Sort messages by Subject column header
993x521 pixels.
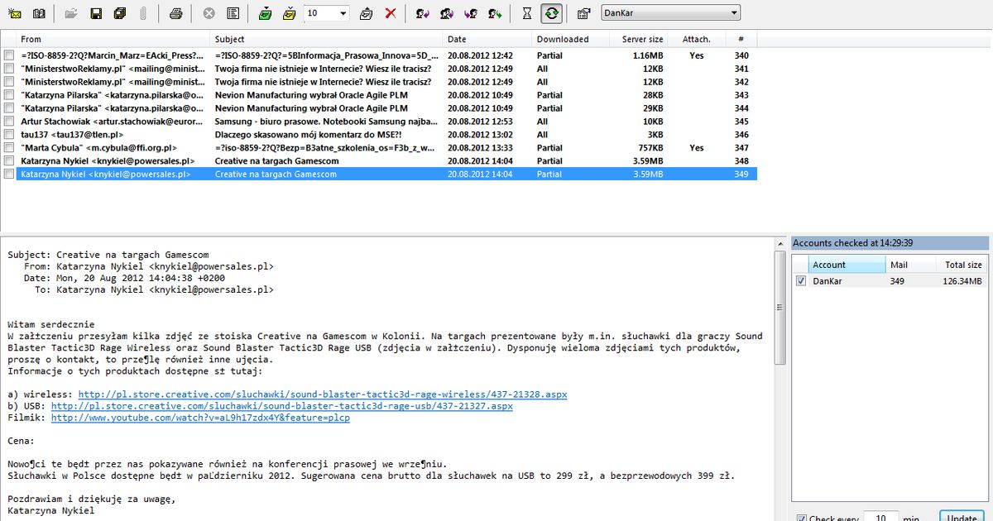click(x=328, y=39)
